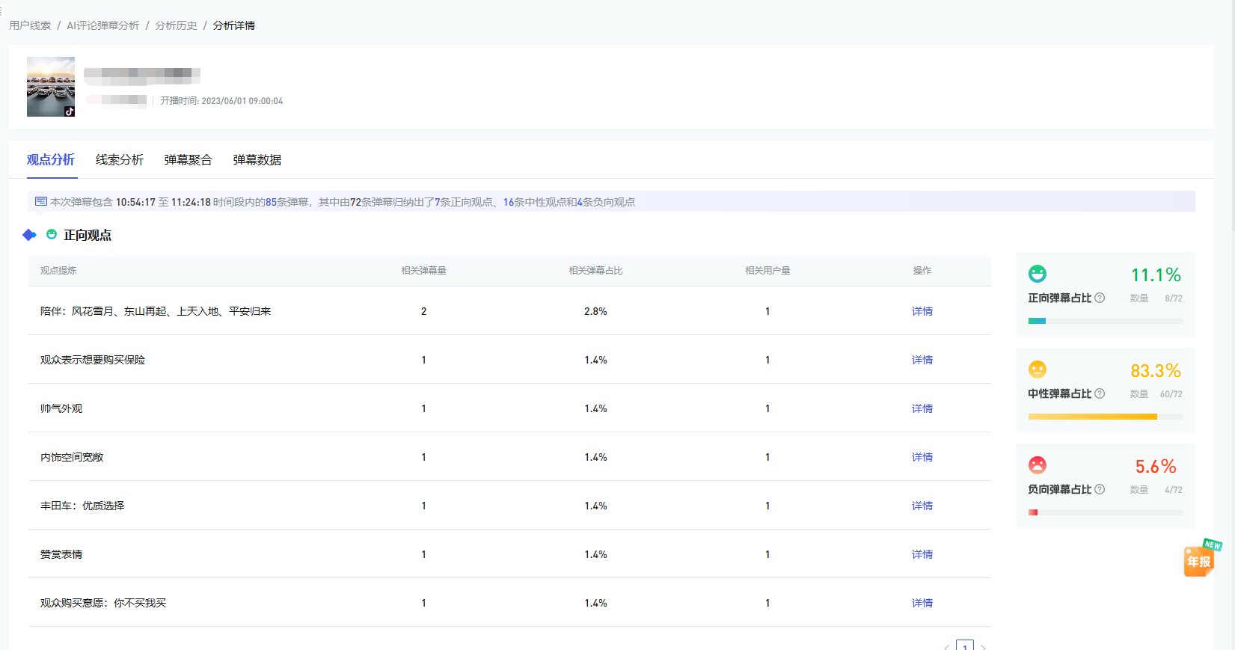Click the livestream cover thumbnail image
Screen dimensions: 1235x650
(51, 87)
